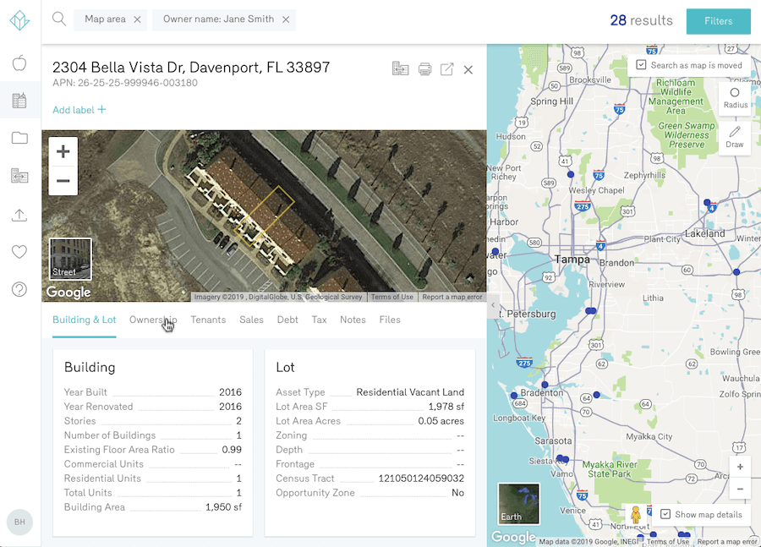Select the Radius search tool
761x547 pixels.
735,98
